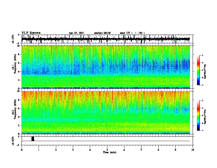Click the 'start UT = 1:20:1' label
217x168 pixels.
pos(132,33)
